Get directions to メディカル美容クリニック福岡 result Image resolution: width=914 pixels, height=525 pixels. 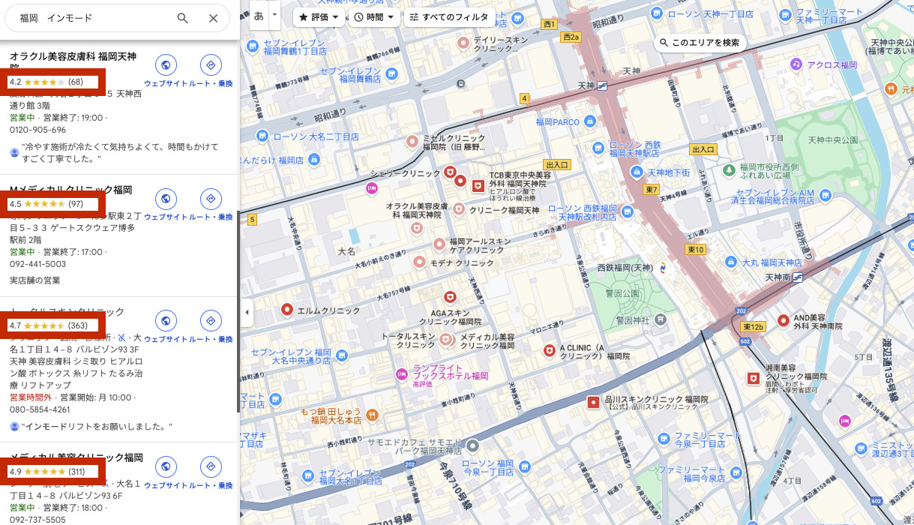211,467
